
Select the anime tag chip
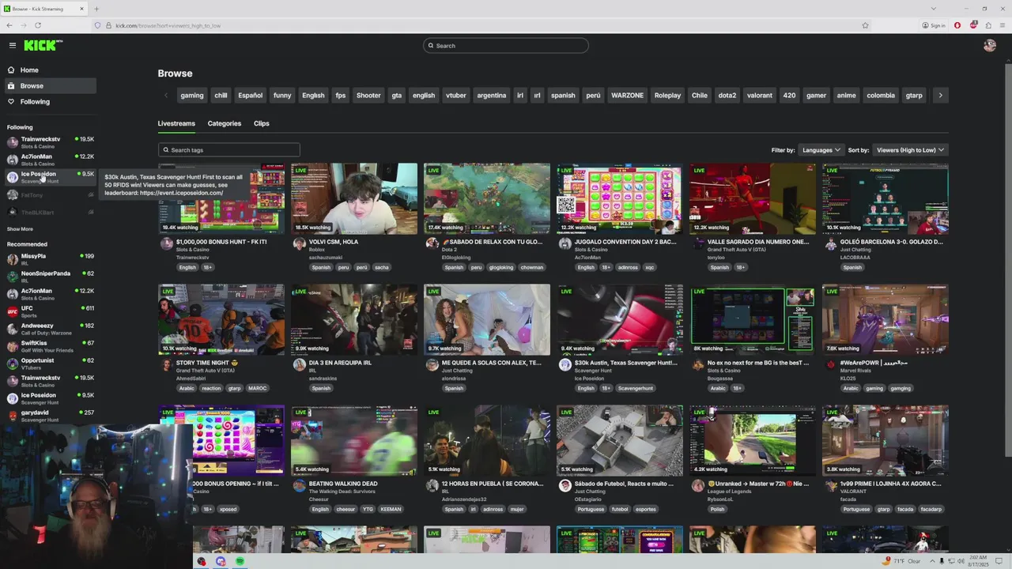(846, 96)
